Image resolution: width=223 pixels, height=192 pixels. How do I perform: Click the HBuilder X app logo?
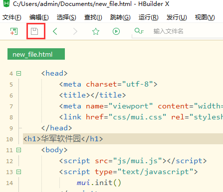(x=6, y=3)
